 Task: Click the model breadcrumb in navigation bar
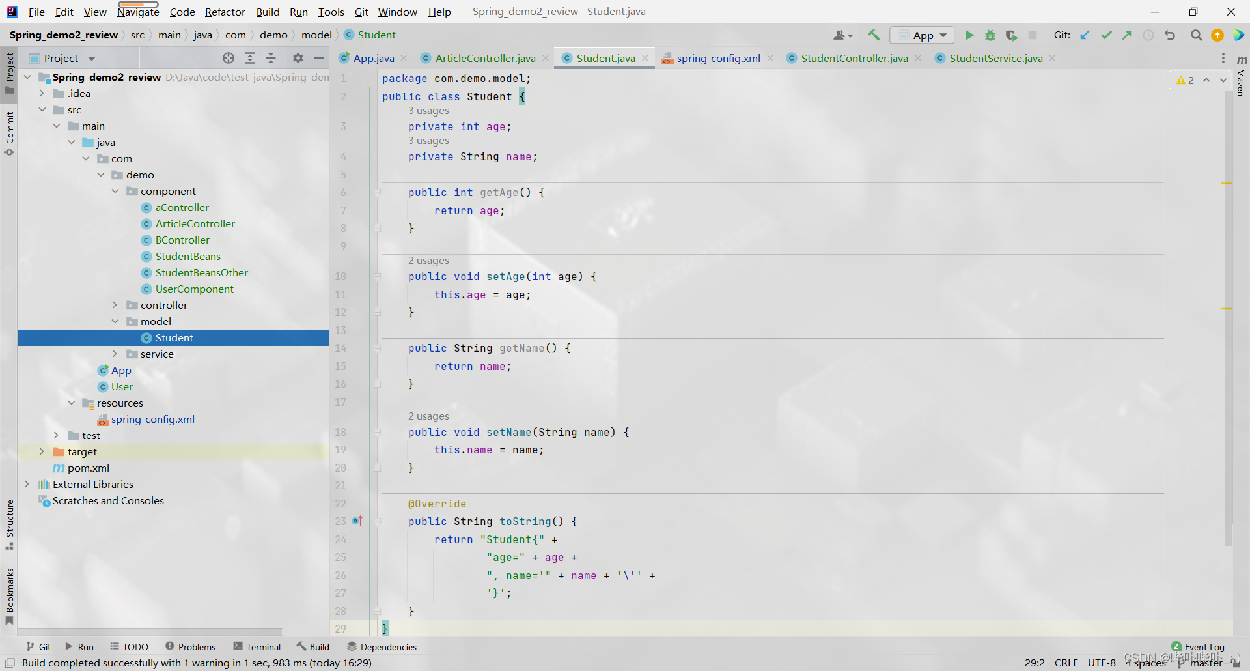point(316,35)
